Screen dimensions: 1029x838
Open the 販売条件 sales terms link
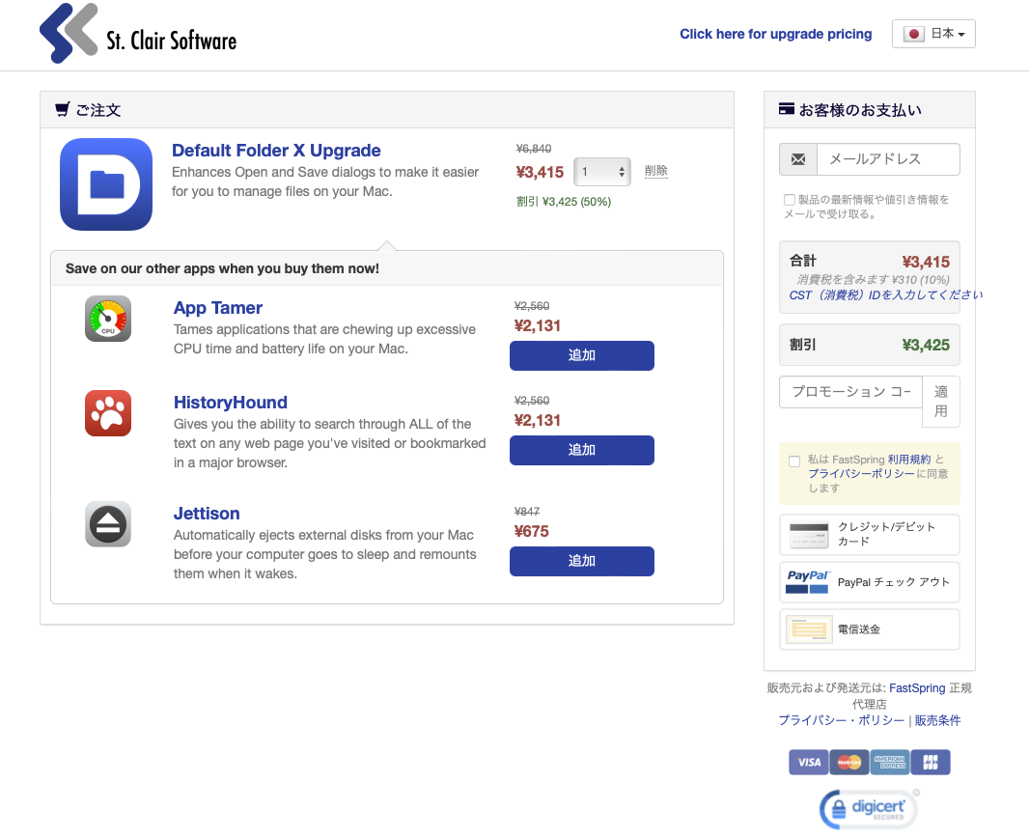coord(938,720)
